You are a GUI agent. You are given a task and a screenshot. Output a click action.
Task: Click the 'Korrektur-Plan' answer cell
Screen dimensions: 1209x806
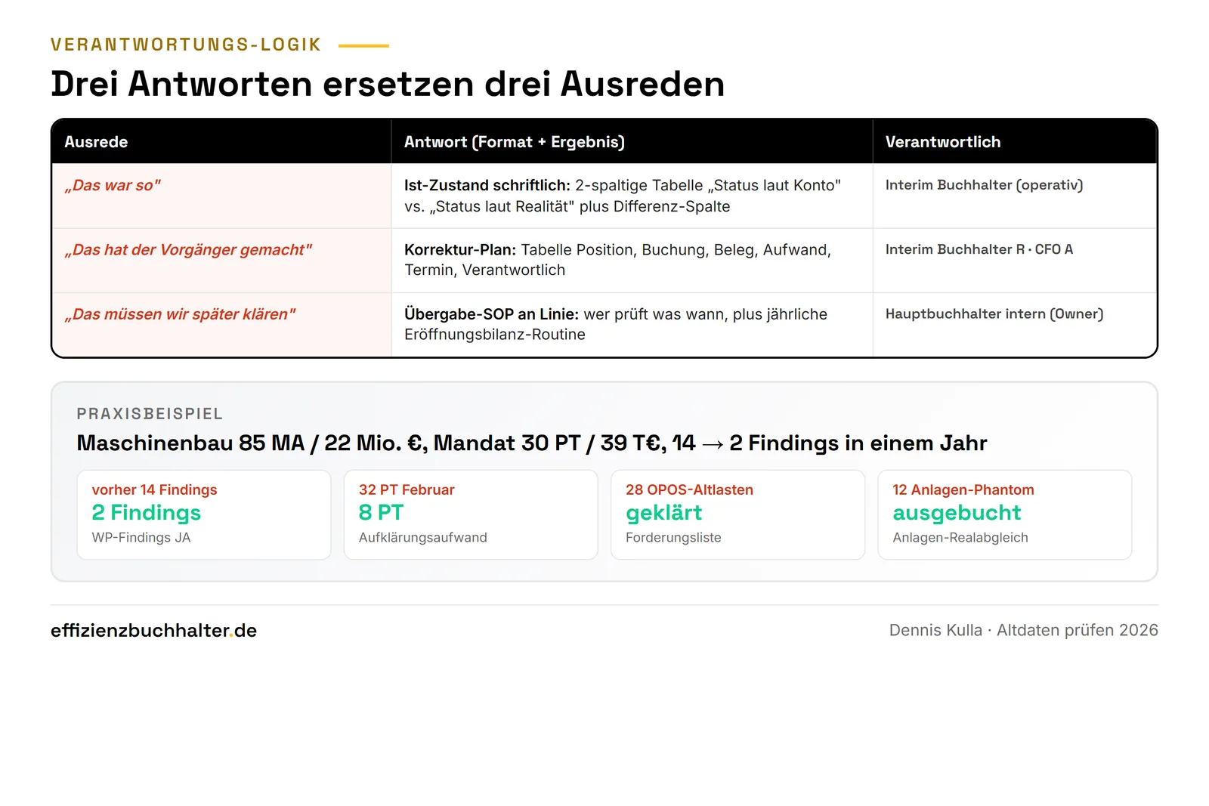(x=632, y=261)
